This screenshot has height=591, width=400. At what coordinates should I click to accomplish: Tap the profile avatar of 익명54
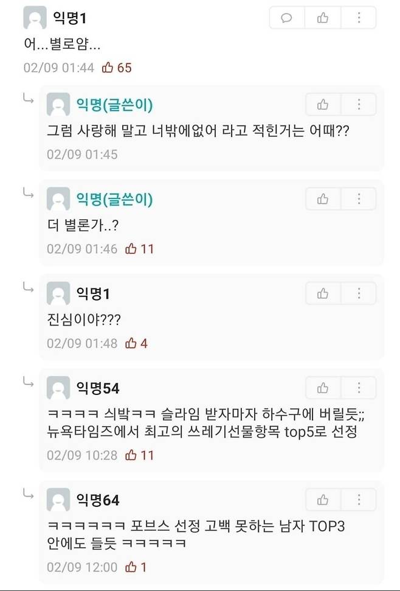point(58,388)
